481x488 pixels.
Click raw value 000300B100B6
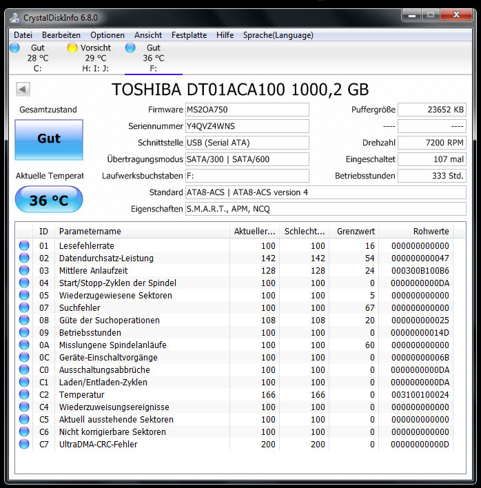click(420, 271)
